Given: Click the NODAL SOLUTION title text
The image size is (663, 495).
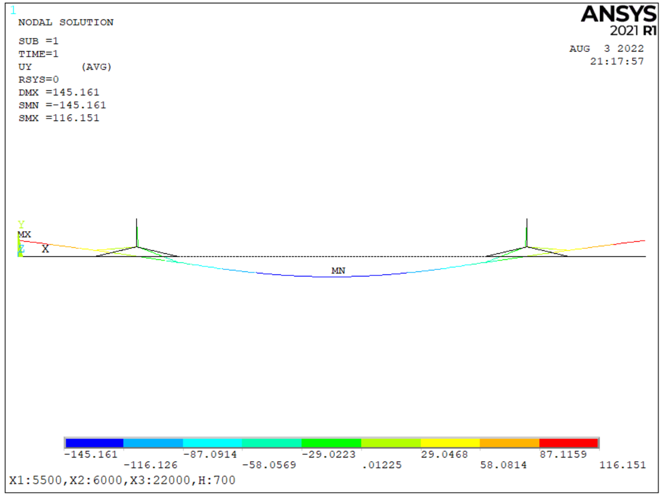Looking at the screenshot, I should click(66, 23).
